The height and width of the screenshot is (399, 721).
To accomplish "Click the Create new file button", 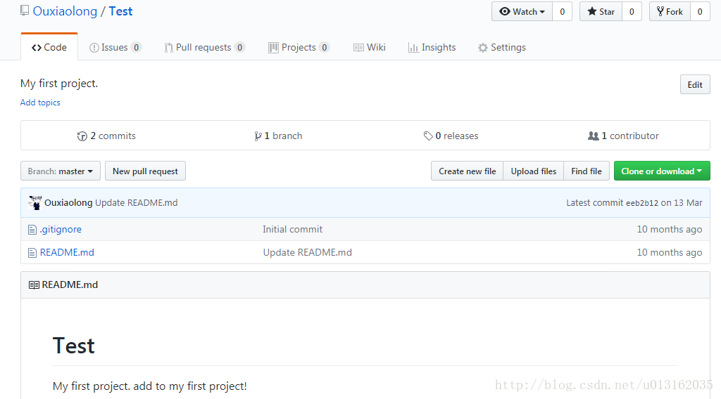I will (x=468, y=171).
